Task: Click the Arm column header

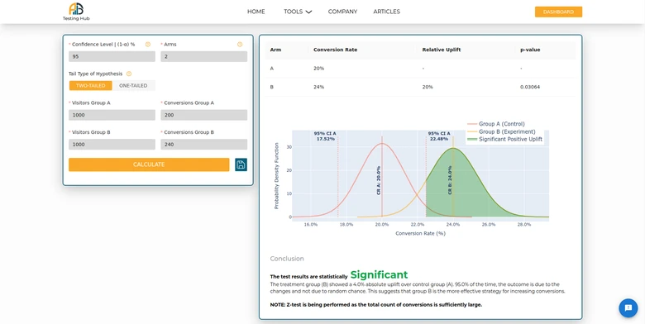Action: tap(275, 50)
